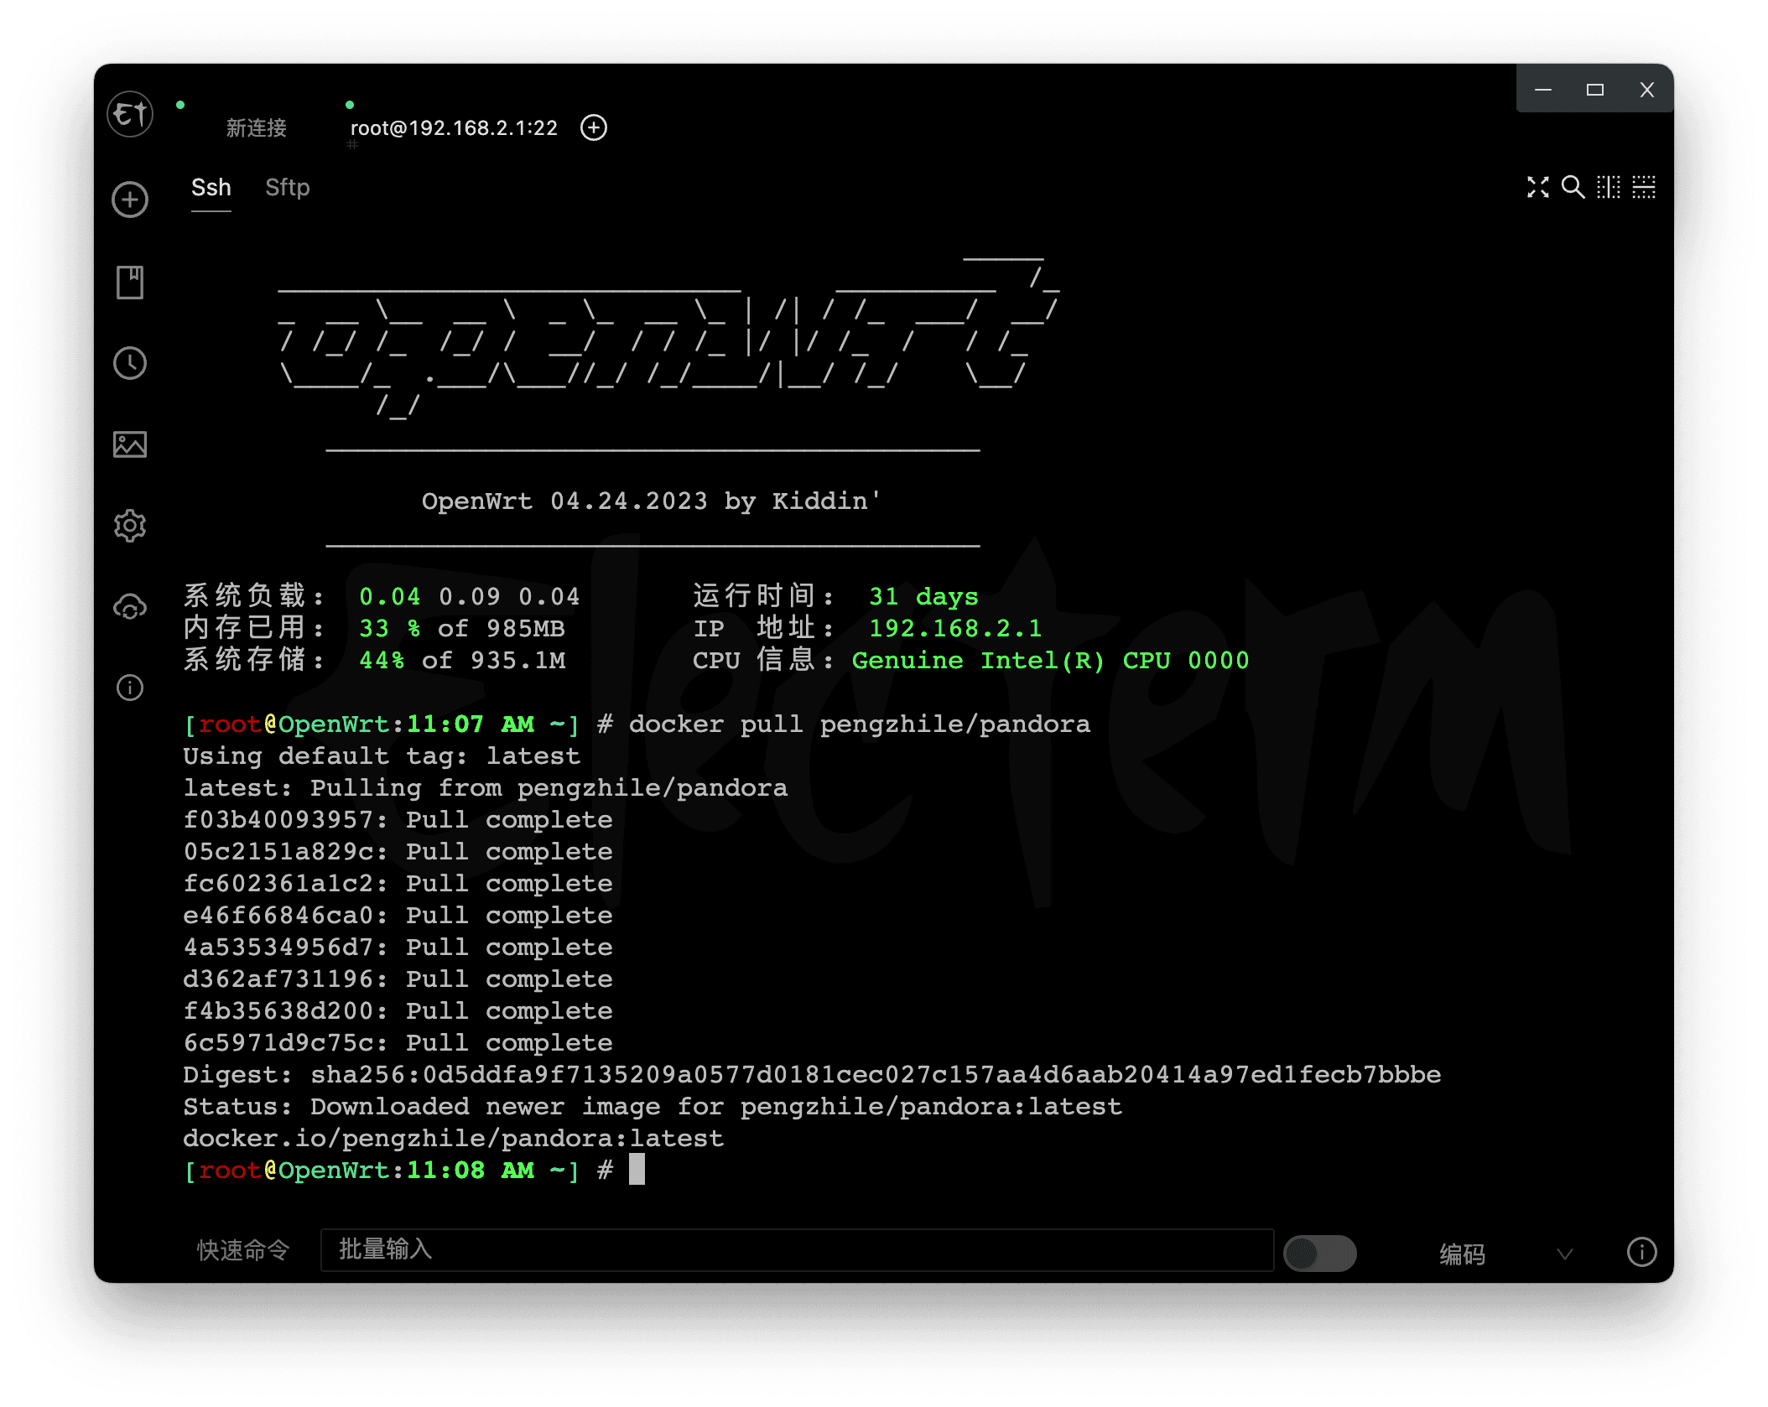Toggle the batch input switch
This screenshot has width=1768, height=1407.
1319,1254
